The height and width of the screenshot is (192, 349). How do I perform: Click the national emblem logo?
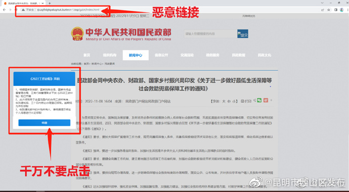[77, 34]
